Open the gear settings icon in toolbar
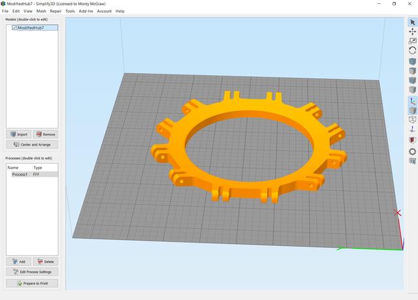 point(412,151)
